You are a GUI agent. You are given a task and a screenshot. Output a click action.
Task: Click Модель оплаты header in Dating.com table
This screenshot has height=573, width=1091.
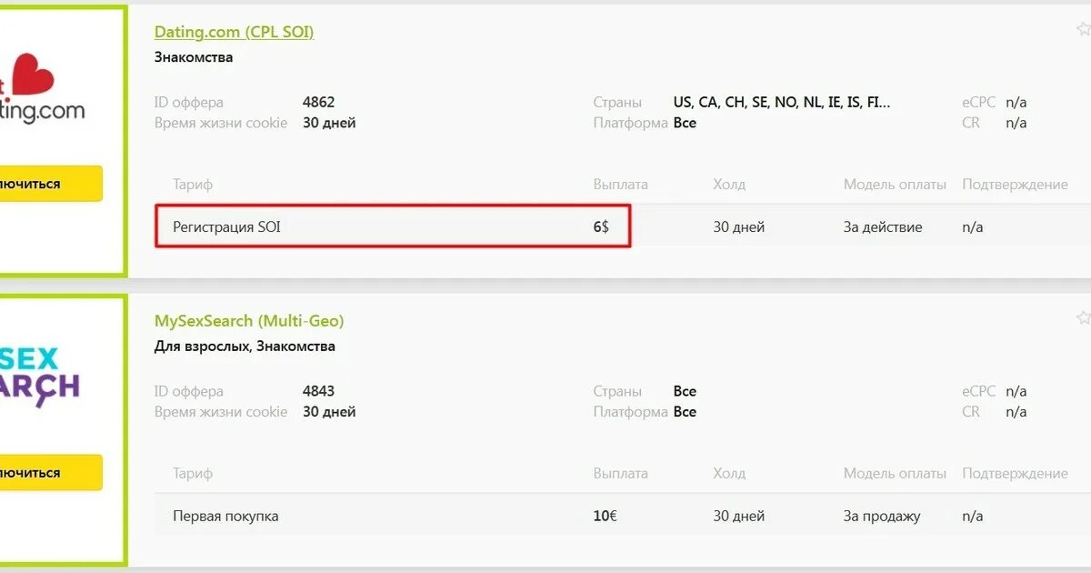tap(895, 185)
